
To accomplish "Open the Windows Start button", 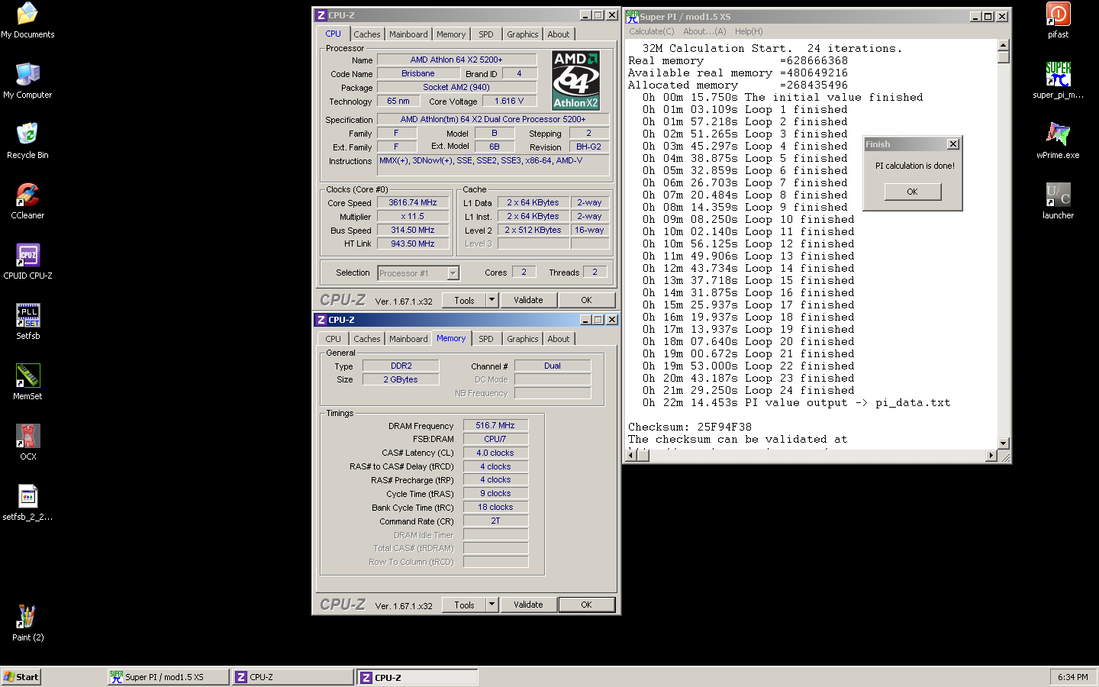I will [21, 677].
